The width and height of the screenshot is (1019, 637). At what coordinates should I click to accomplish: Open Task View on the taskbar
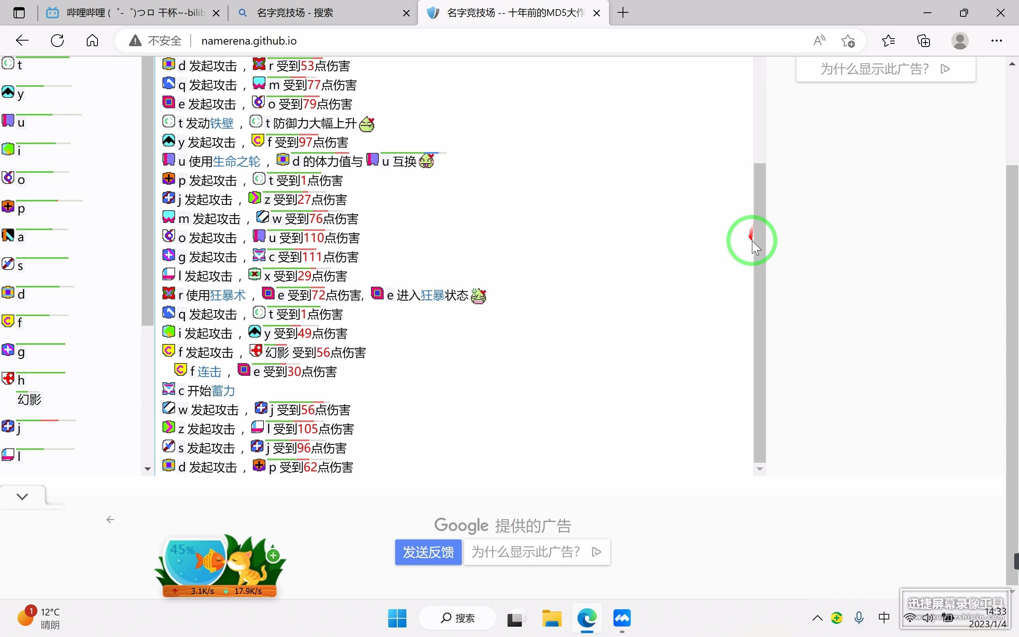point(516,618)
